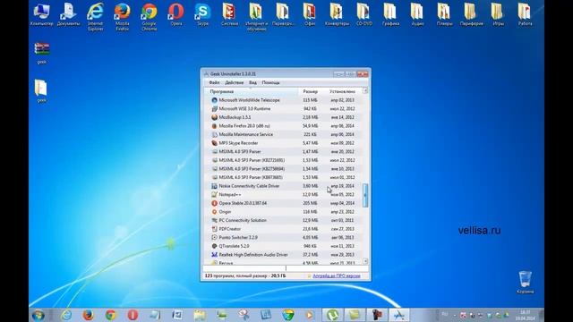Open the Documents desktop shortcut
The width and height of the screenshot is (573, 322).
(68, 14)
